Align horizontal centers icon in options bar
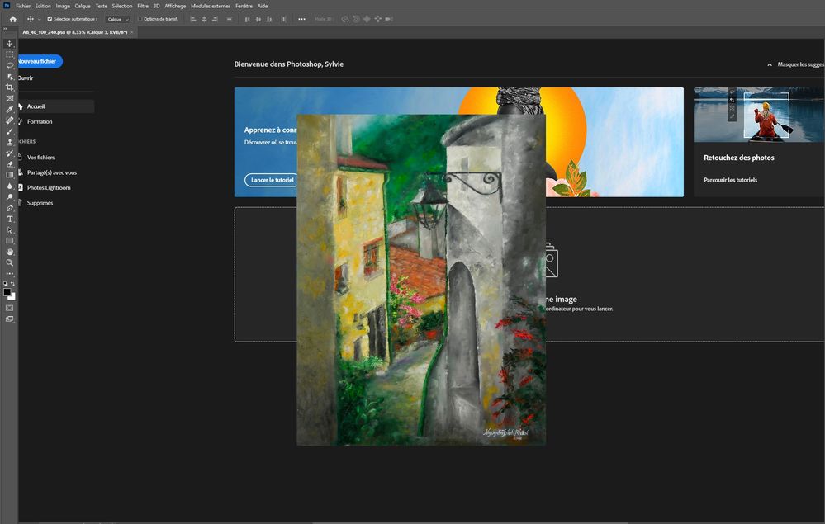Image resolution: width=825 pixels, height=524 pixels. click(x=204, y=19)
